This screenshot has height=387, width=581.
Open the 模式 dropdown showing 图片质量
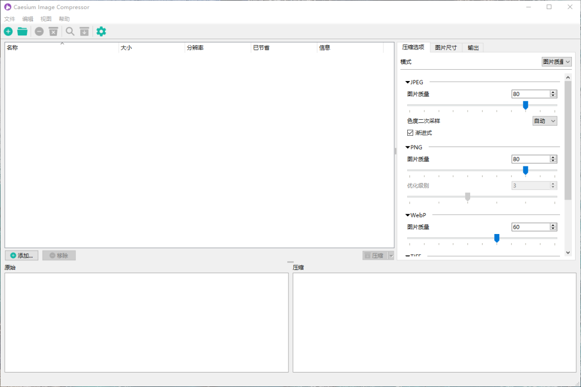pyautogui.click(x=557, y=62)
